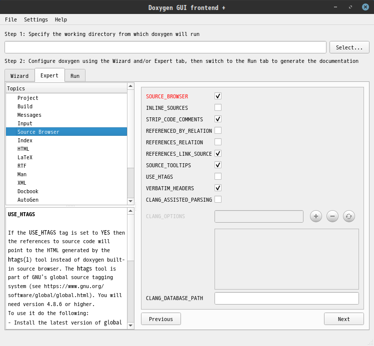
Task: Select the Messages topic
Action: point(66,115)
